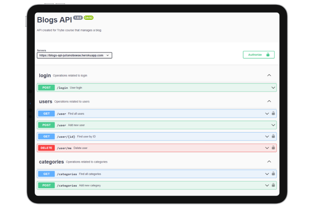Collapse the users section
This screenshot has height=209, width=314.
pyautogui.click(x=269, y=101)
